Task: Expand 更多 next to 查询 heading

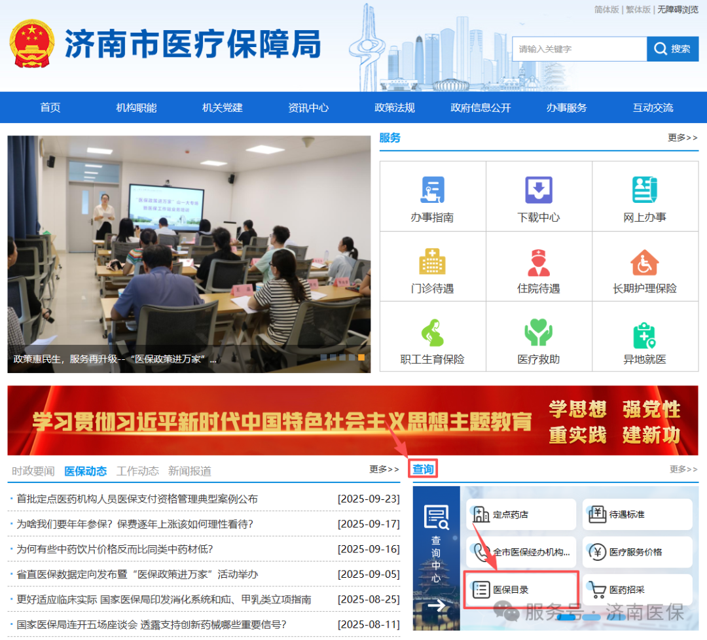Action: 683,469
